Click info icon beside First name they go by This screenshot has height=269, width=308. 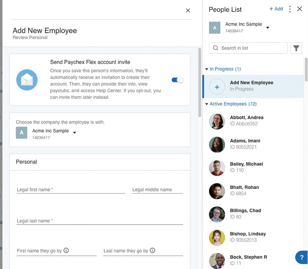click(66, 250)
